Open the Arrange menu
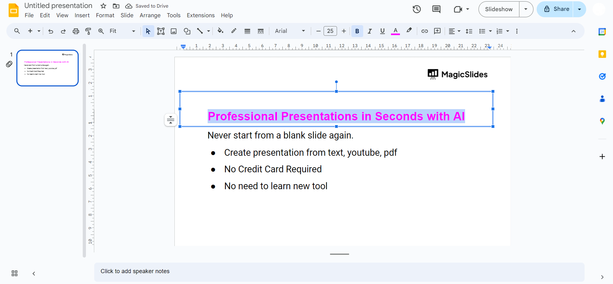 [x=150, y=15]
